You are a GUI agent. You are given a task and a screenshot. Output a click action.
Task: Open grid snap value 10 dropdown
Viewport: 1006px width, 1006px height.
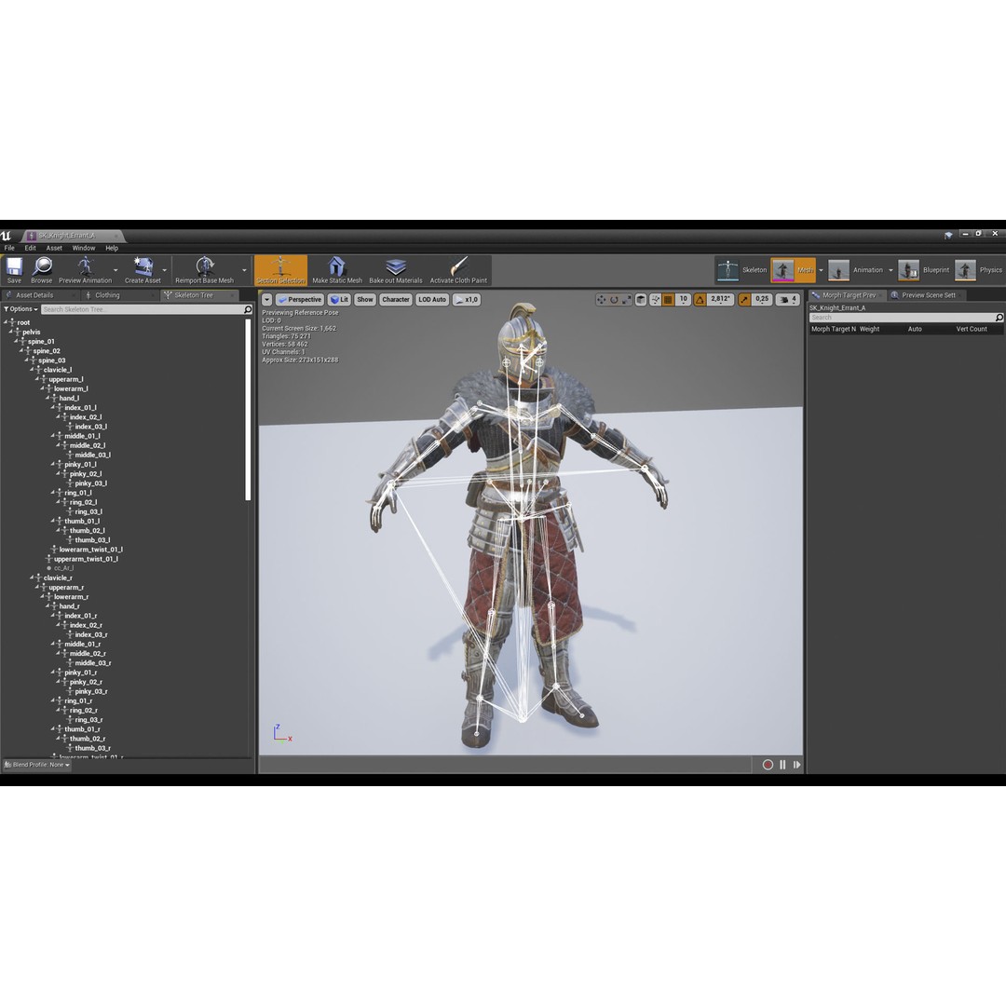[684, 300]
